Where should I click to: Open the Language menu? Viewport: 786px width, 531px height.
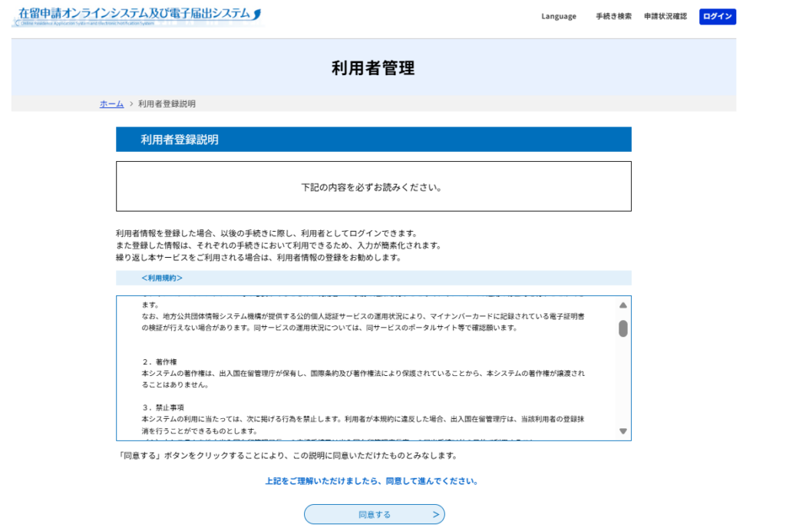pyautogui.click(x=558, y=16)
